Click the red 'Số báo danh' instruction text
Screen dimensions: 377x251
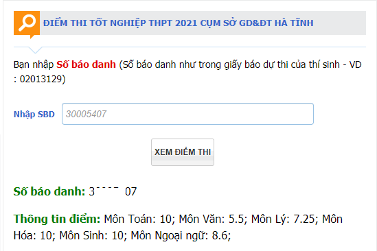(x=86, y=64)
